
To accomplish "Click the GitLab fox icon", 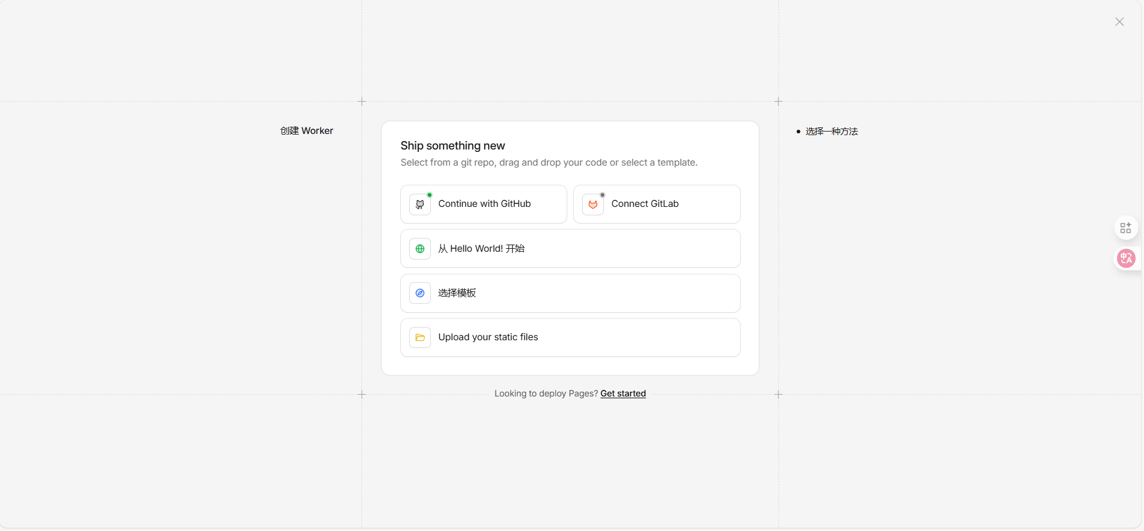I will 593,205.
